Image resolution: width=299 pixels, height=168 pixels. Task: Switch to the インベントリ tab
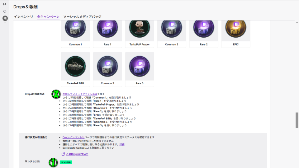23,17
